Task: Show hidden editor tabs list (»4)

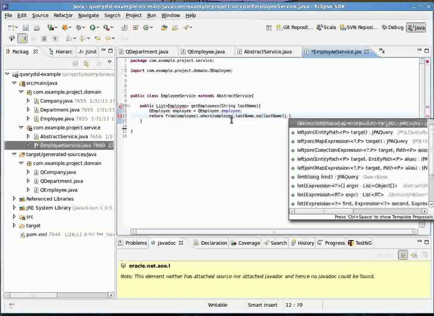Action: (382, 51)
